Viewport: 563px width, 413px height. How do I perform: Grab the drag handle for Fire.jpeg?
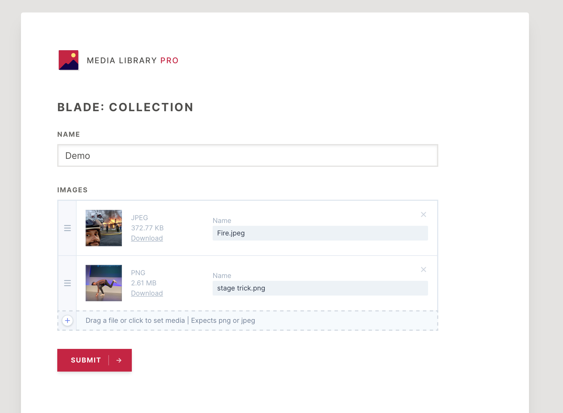coord(67,228)
